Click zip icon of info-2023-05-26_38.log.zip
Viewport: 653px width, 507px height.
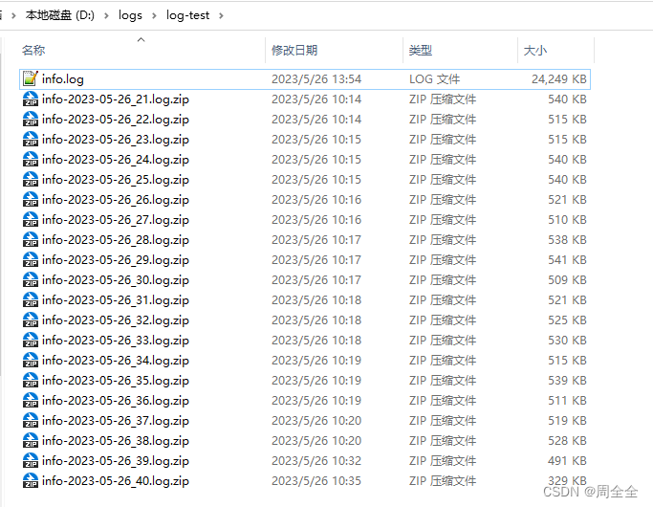click(31, 441)
